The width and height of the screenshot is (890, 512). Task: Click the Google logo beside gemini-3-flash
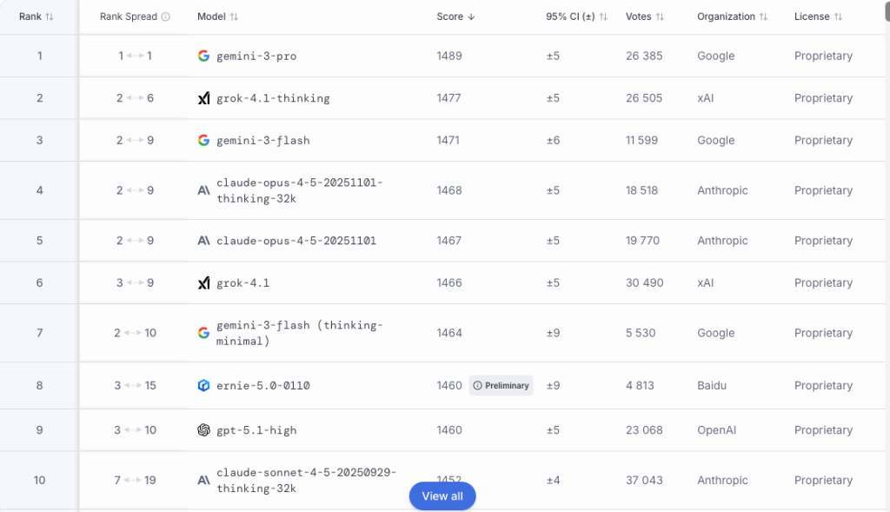pyautogui.click(x=203, y=140)
